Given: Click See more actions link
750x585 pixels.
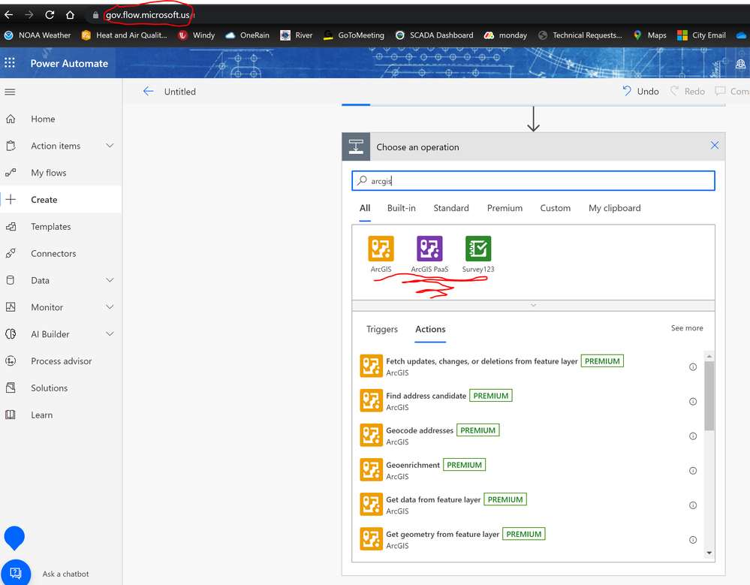Looking at the screenshot, I should pos(687,328).
